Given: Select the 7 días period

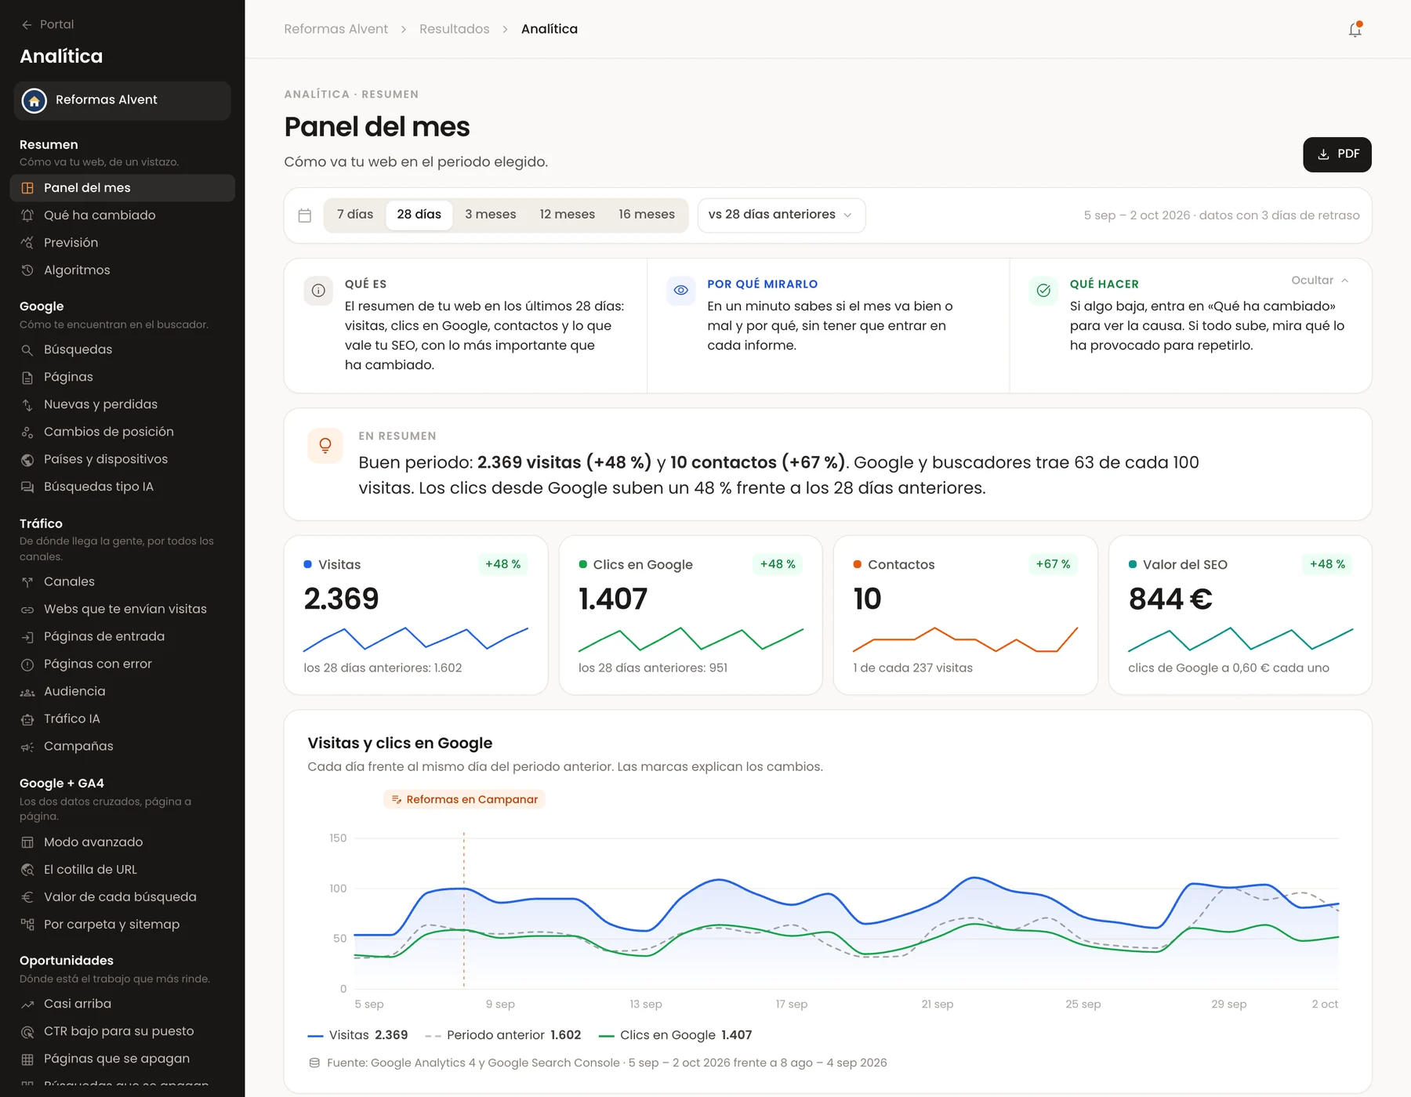Looking at the screenshot, I should [x=355, y=215].
